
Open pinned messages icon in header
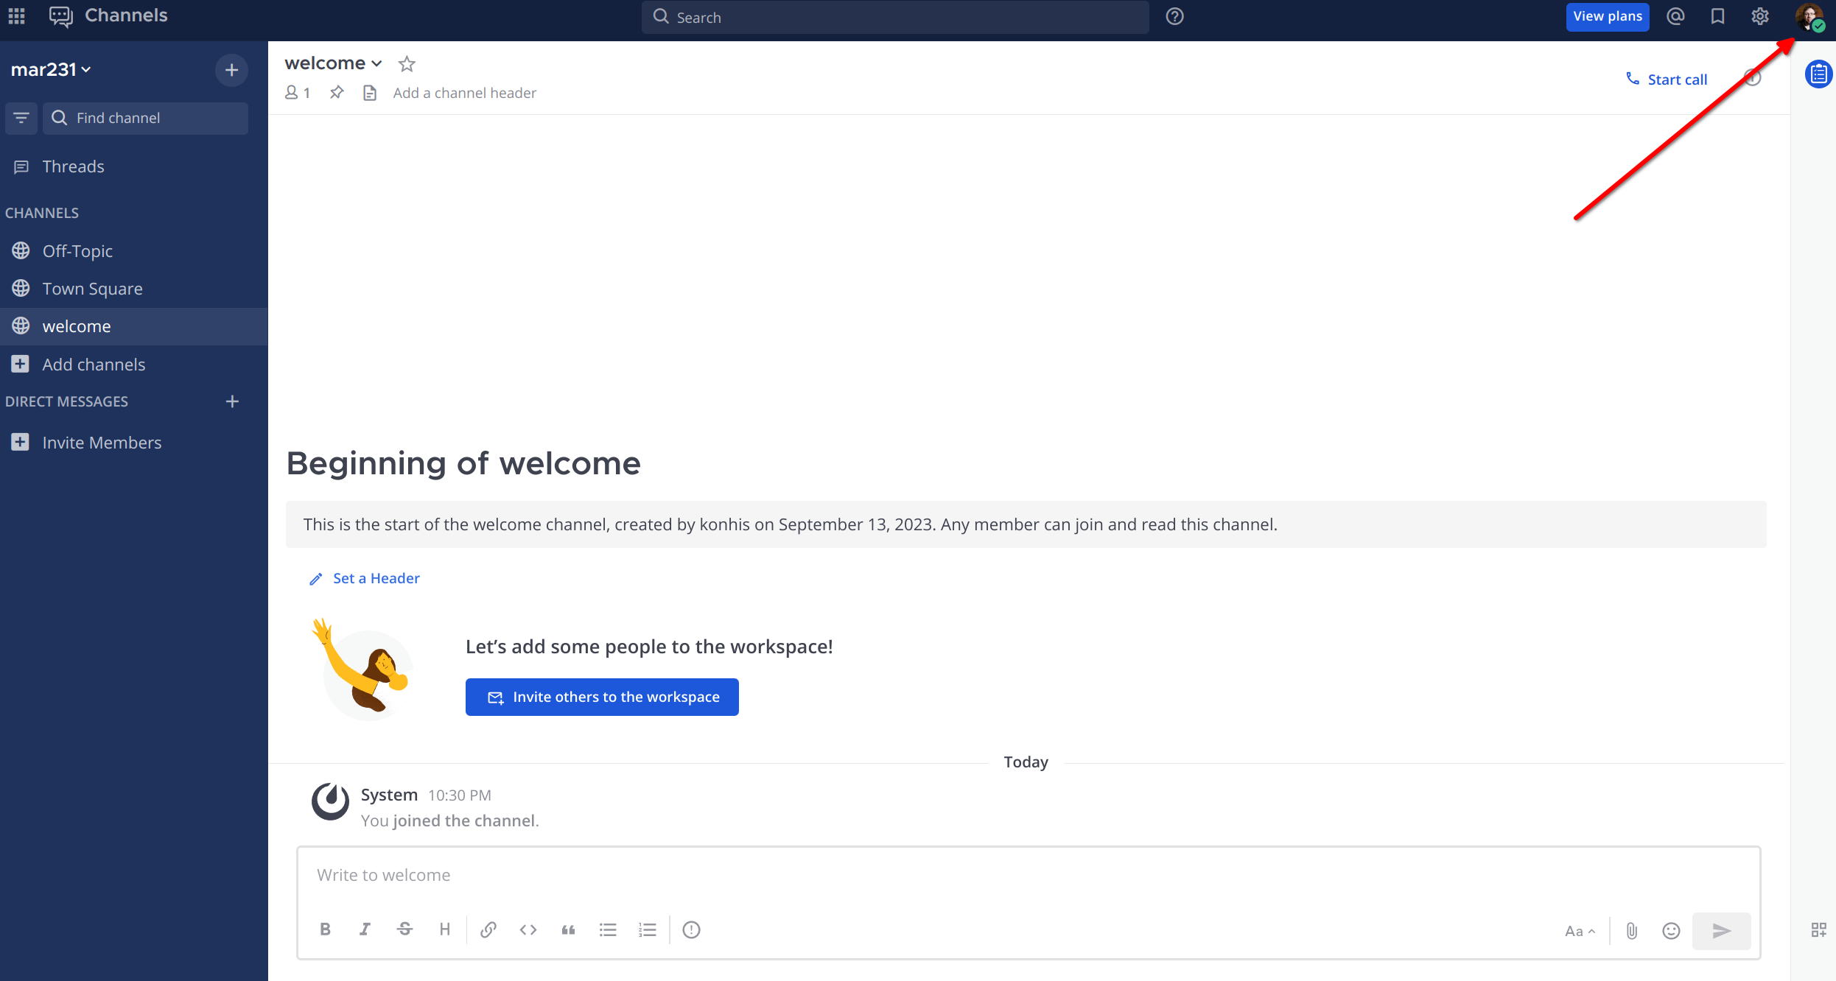pyautogui.click(x=337, y=93)
